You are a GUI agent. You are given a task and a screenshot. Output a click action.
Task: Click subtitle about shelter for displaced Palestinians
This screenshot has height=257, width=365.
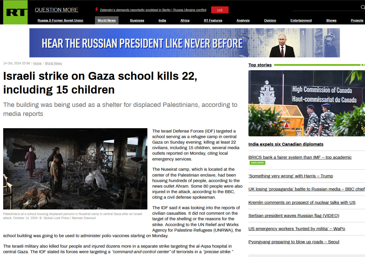click(120, 109)
